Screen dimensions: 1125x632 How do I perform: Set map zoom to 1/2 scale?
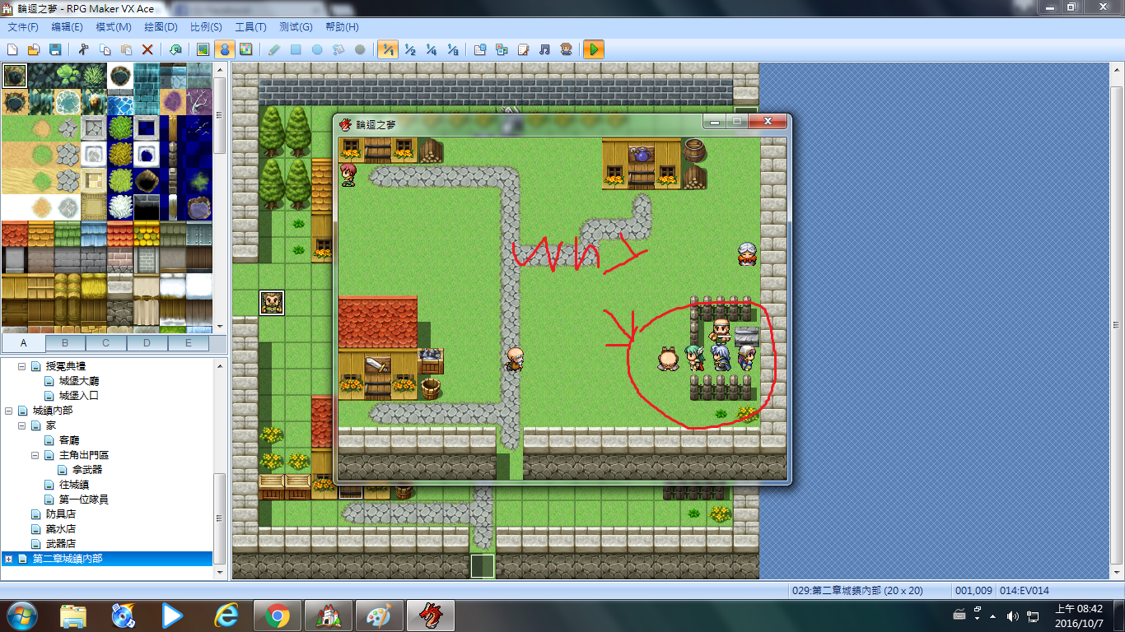click(x=409, y=49)
